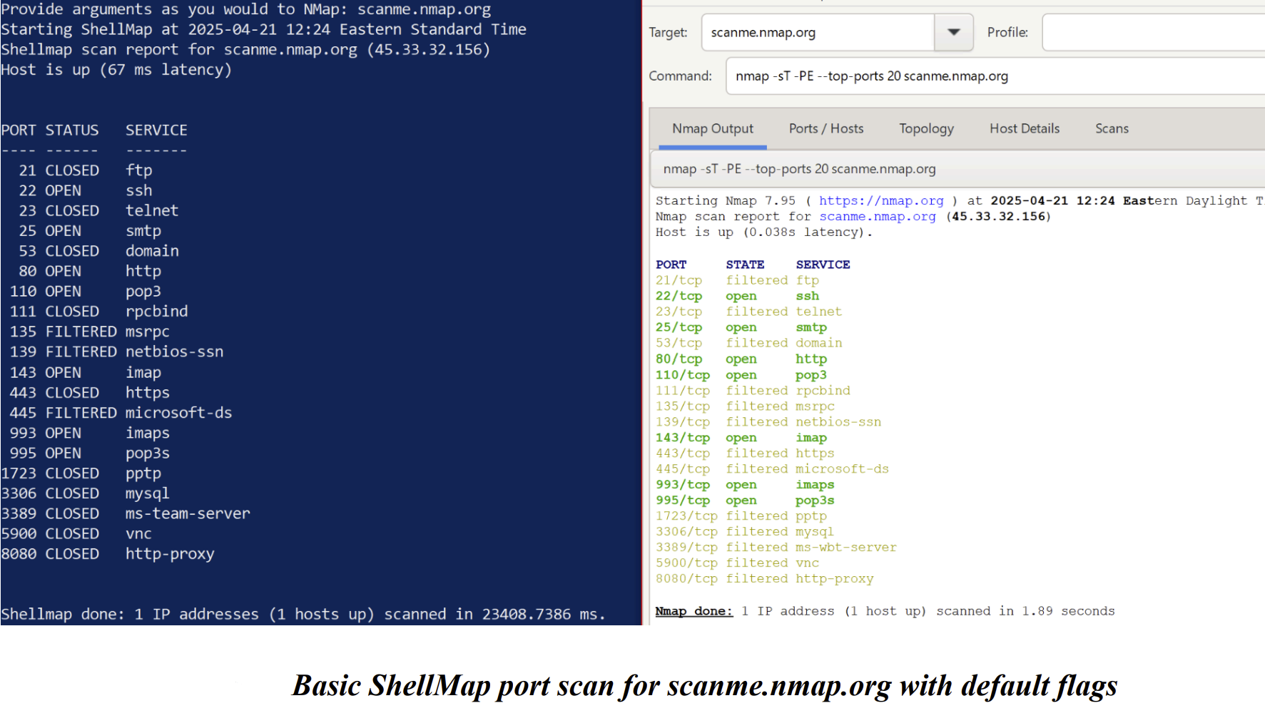This screenshot has height=723, width=1265.
Task: Follow the https://nmap.org link in the output
Action: (x=881, y=201)
